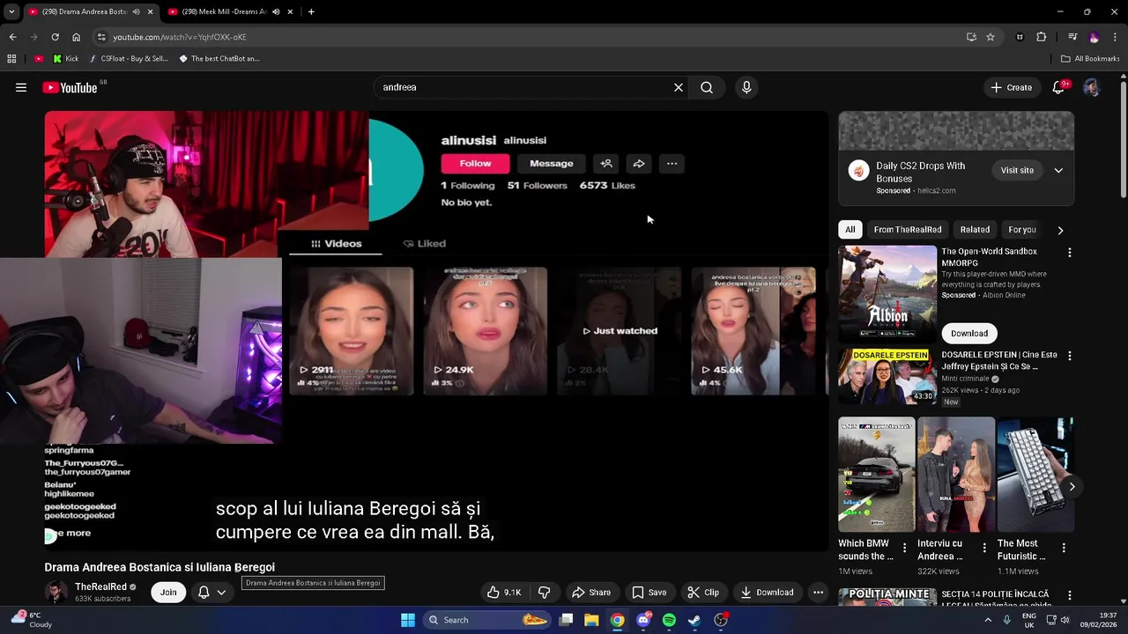The width and height of the screenshot is (1128, 634).
Task: Click the address bar URL
Action: [180, 37]
